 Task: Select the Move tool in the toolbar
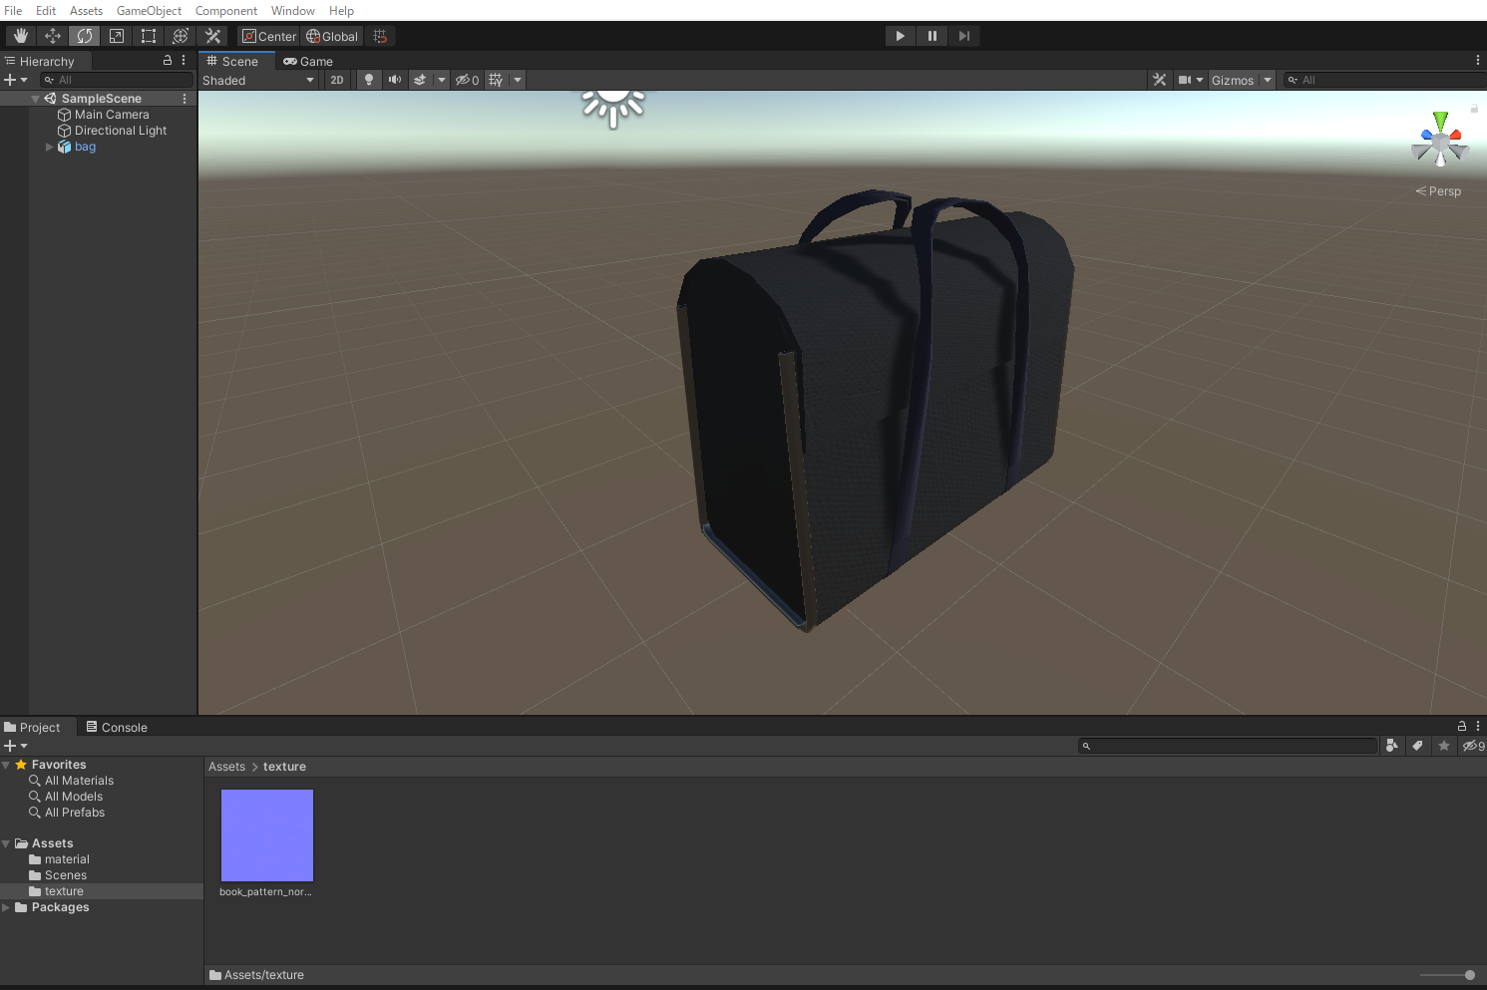click(x=53, y=35)
